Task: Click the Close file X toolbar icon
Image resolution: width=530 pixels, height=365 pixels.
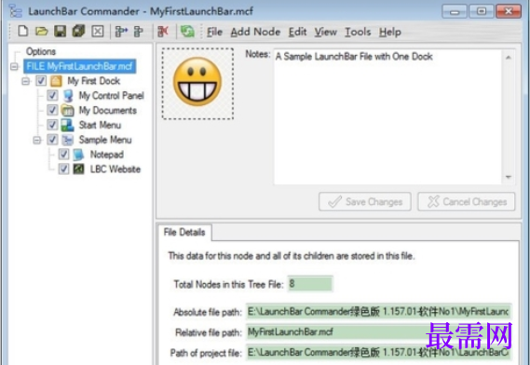Action: point(98,32)
